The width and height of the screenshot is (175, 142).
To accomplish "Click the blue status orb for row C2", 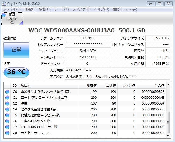I will (7, 103).
